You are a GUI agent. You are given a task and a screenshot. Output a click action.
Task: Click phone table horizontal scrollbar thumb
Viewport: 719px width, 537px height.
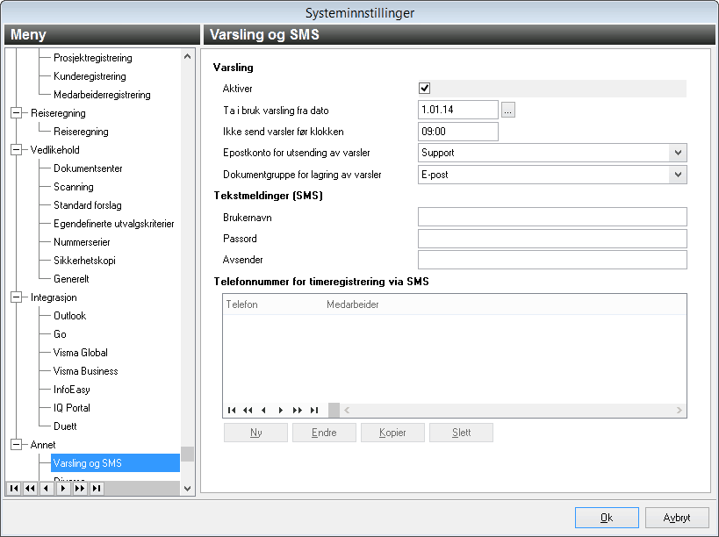334,410
